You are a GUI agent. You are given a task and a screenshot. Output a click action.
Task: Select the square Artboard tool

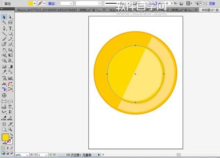point(4,124)
